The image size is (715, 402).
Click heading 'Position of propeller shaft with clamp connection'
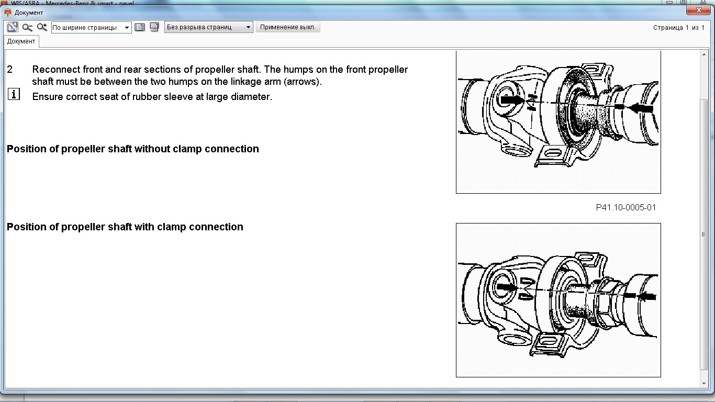click(125, 227)
